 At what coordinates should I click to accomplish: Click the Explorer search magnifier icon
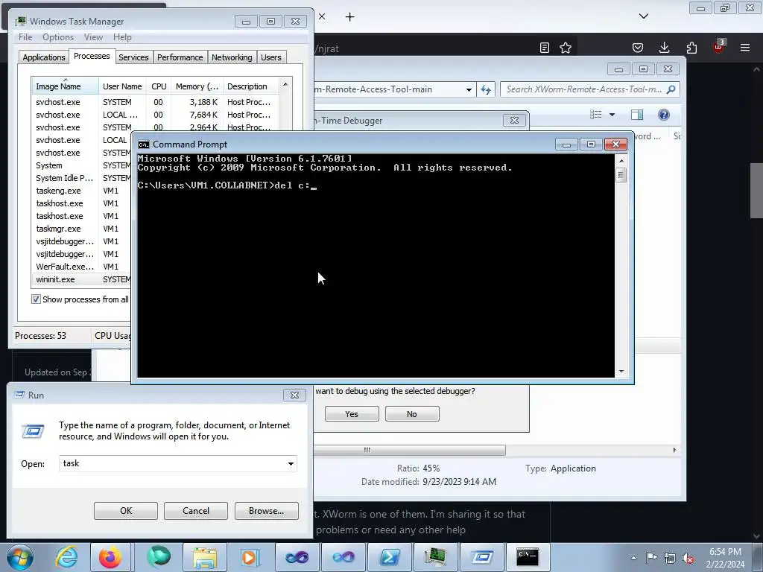point(671,89)
